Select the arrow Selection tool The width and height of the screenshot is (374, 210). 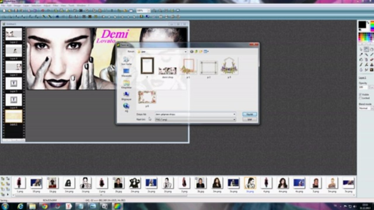tap(361, 49)
